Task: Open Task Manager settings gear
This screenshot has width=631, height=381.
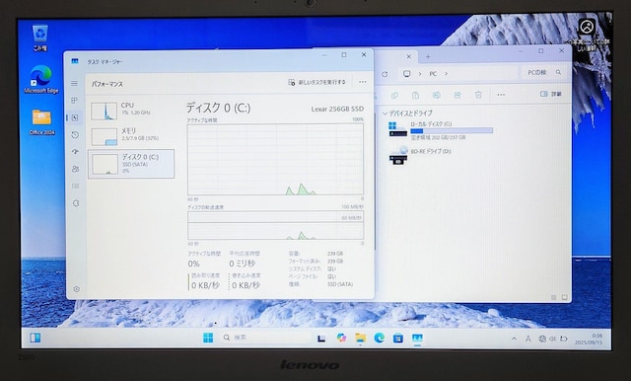Action: click(x=77, y=289)
